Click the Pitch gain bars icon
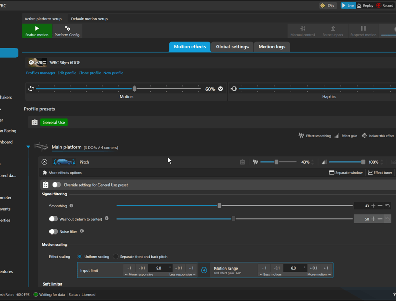Screen dimensions: 396x301 324,162
